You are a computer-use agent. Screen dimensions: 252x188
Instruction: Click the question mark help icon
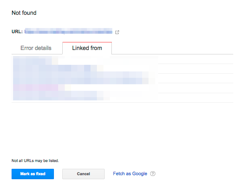153,174
